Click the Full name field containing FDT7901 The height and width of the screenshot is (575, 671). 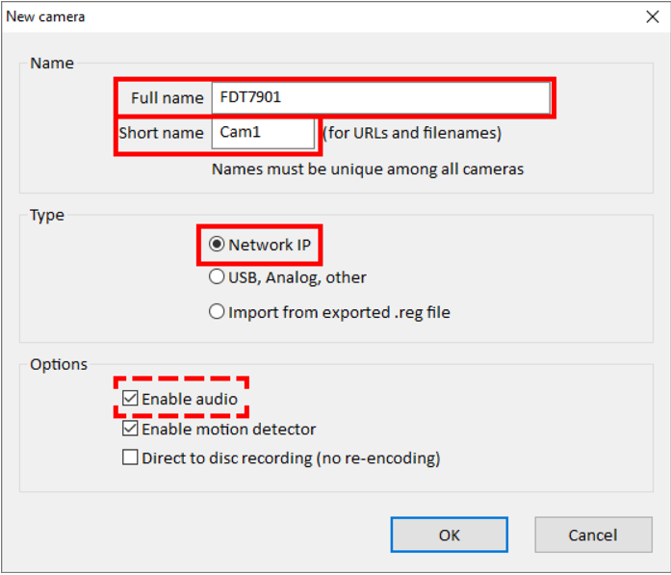point(380,97)
